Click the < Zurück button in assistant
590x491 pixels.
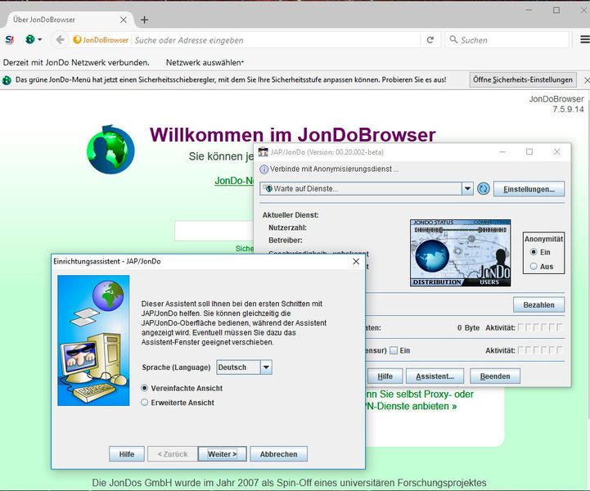[x=173, y=454]
